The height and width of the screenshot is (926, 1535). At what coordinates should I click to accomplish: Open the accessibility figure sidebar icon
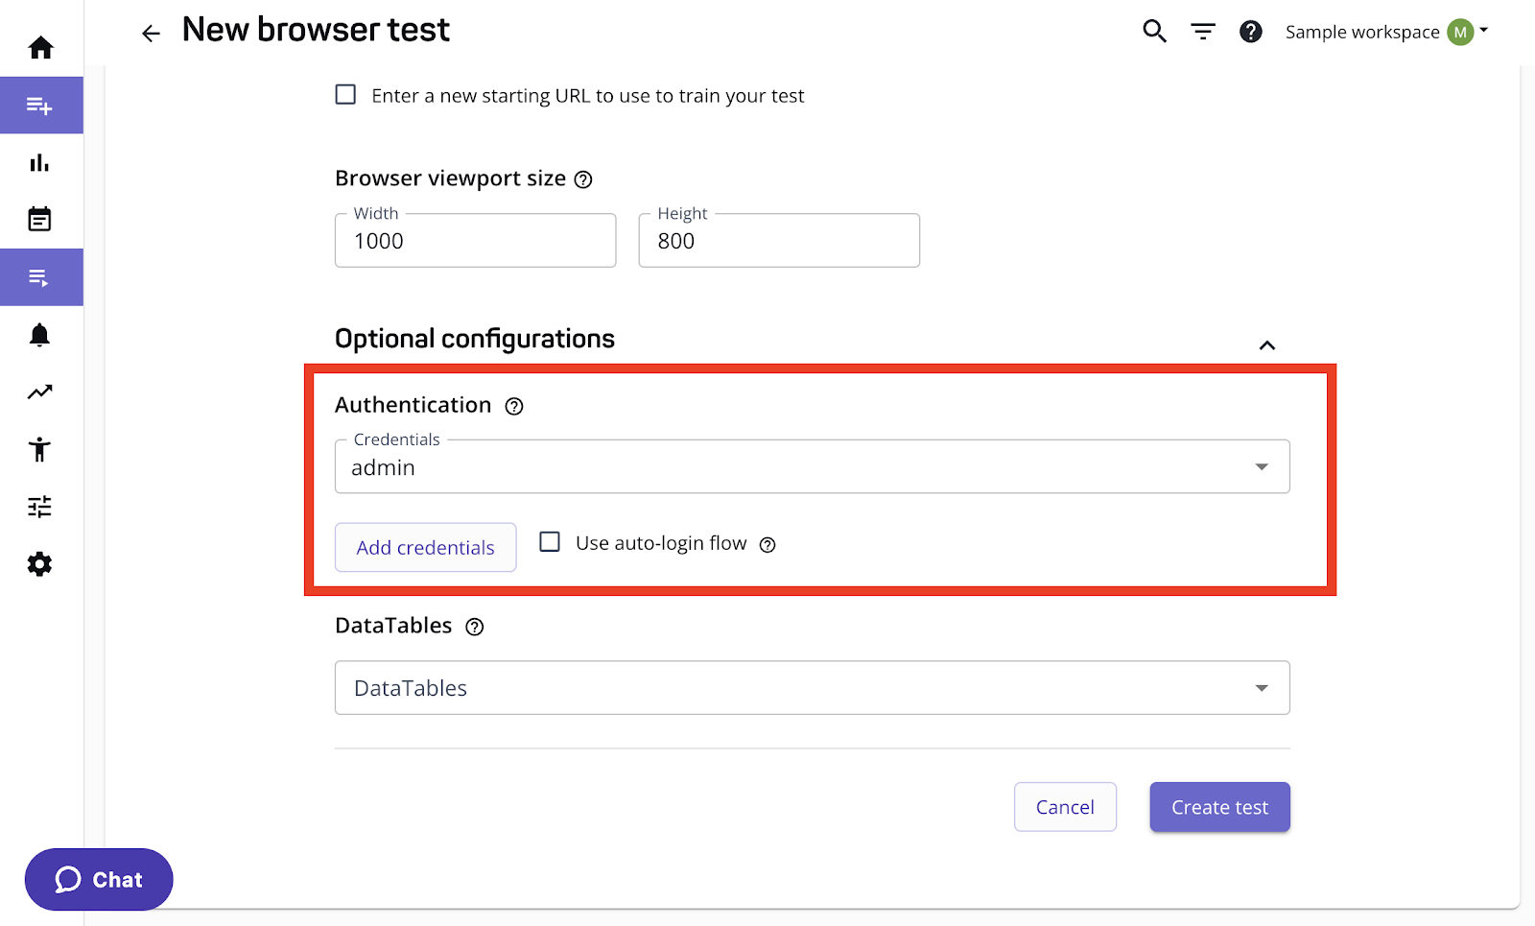[x=40, y=449]
